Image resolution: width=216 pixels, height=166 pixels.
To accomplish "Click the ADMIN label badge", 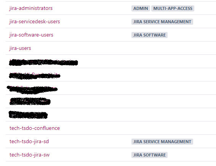I will tap(141, 8).
